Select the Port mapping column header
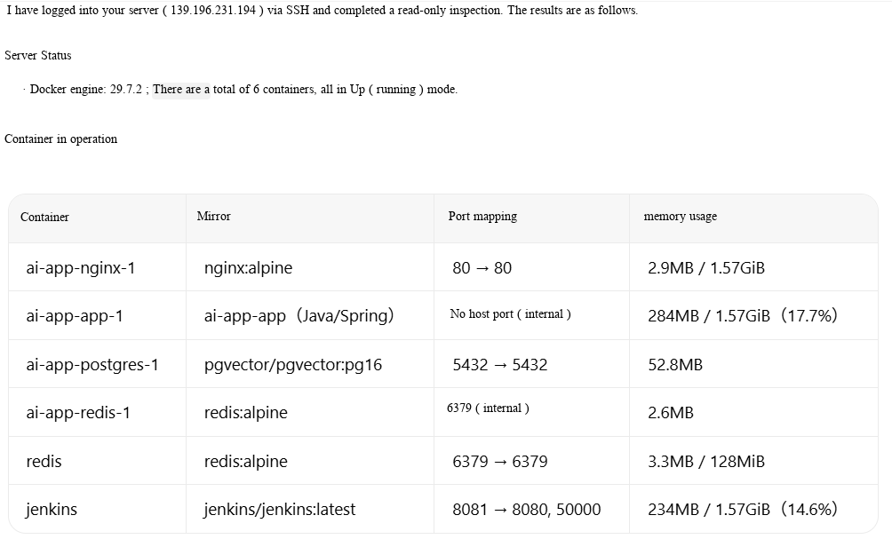Image resolution: width=892 pixels, height=555 pixels. 482,216
